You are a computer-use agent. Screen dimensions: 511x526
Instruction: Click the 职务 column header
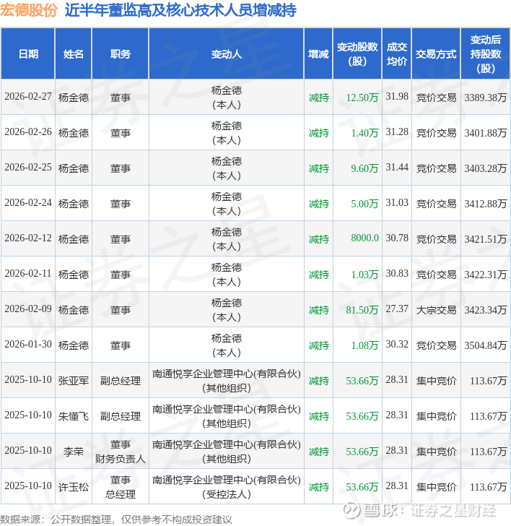click(x=121, y=54)
